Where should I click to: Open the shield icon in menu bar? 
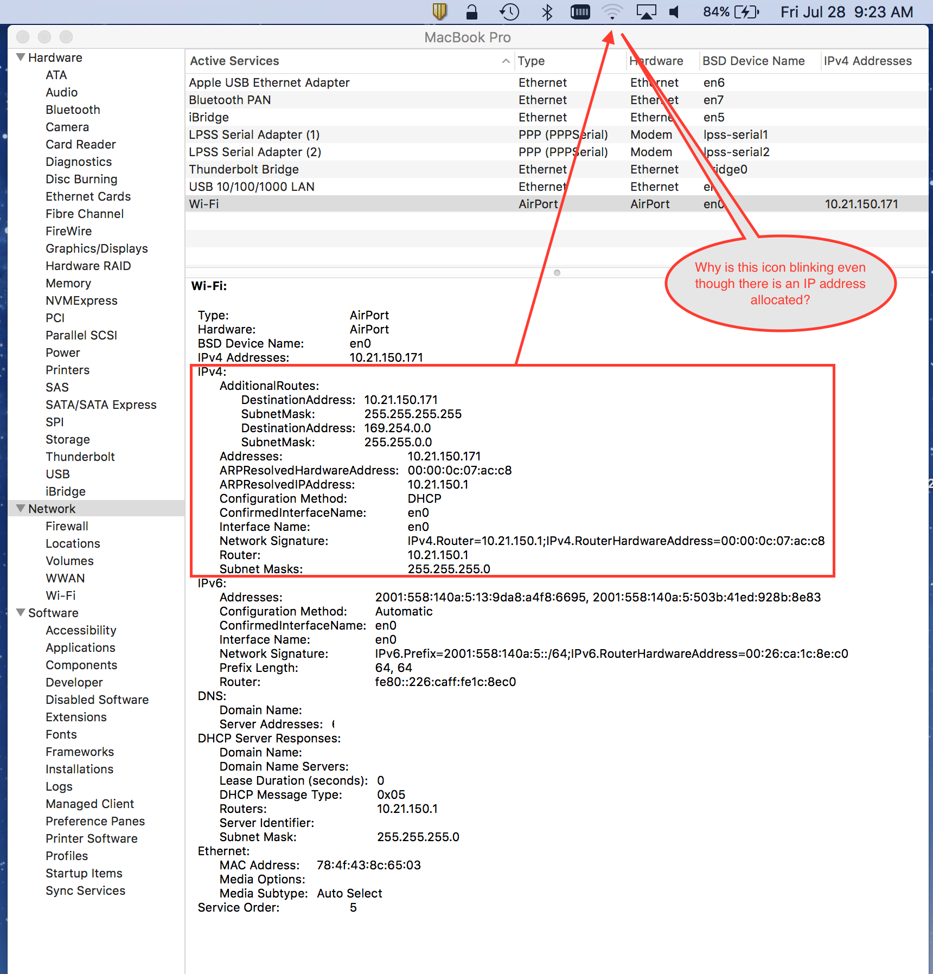click(x=439, y=12)
